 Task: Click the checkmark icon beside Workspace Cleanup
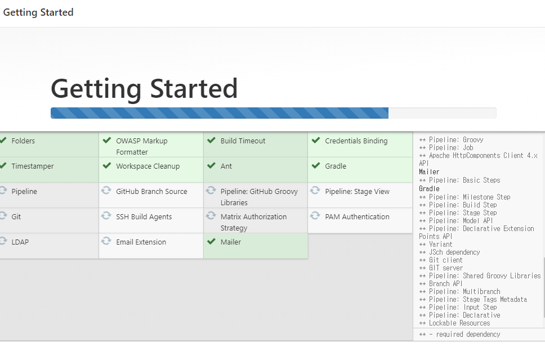pos(107,165)
